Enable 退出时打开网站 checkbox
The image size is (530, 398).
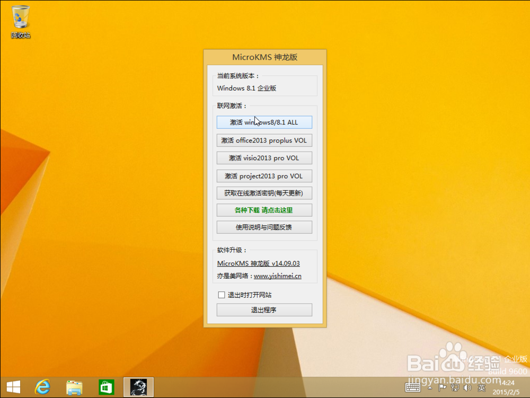coord(221,295)
